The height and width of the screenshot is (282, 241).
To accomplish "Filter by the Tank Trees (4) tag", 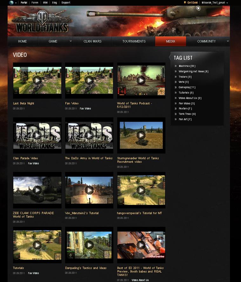I will (x=187, y=114).
